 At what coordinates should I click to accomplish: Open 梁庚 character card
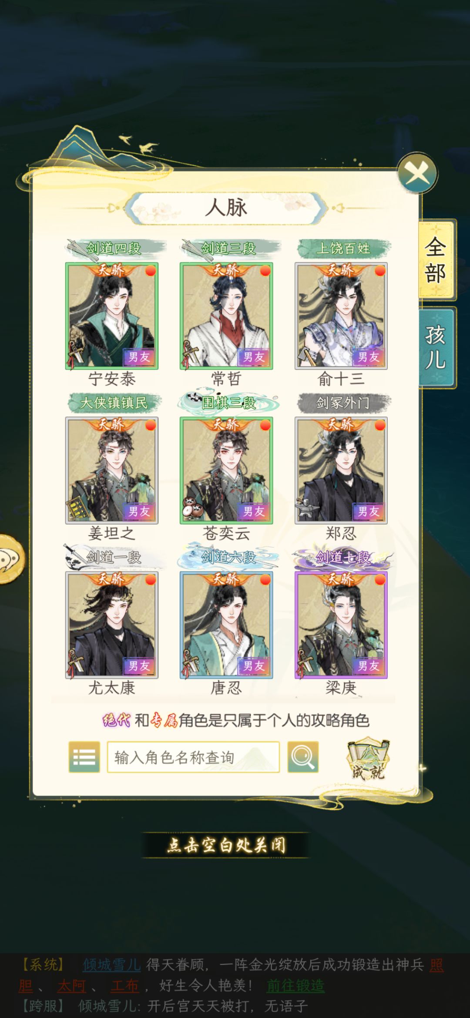pos(341,625)
